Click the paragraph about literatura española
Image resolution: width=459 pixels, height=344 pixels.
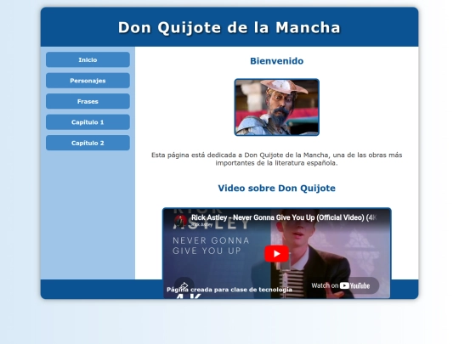click(276, 159)
